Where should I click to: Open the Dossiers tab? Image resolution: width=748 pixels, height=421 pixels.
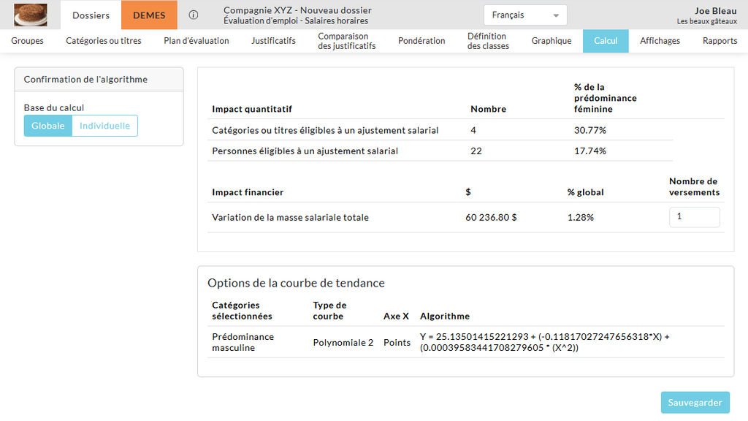(91, 15)
